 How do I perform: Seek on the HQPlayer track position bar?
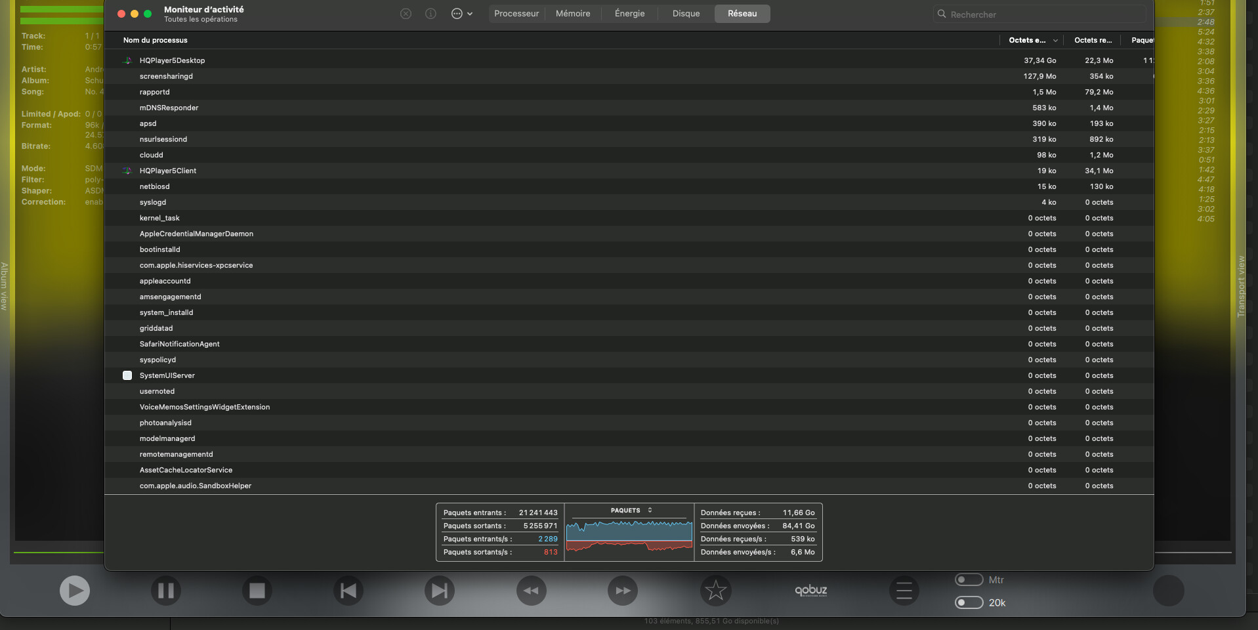pyautogui.click(x=59, y=553)
